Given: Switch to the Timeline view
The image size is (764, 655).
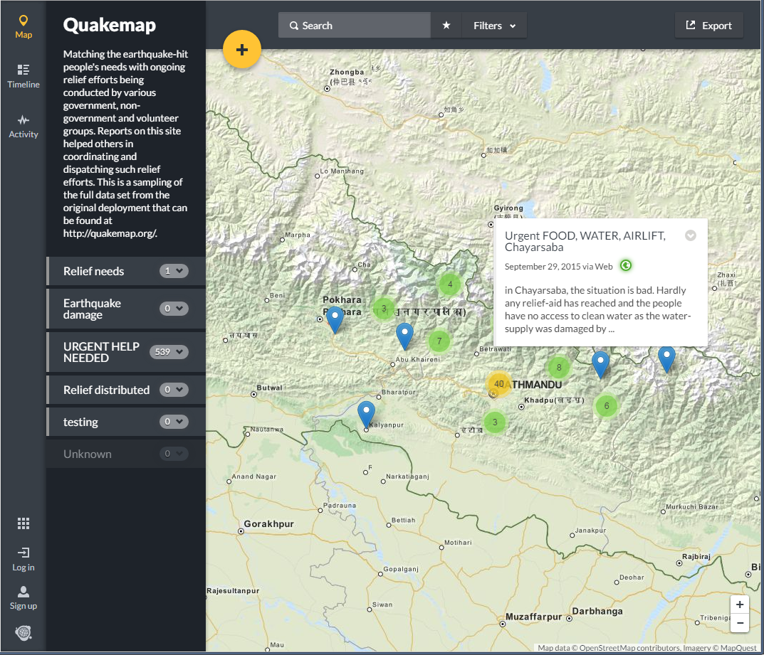Looking at the screenshot, I should [x=23, y=76].
